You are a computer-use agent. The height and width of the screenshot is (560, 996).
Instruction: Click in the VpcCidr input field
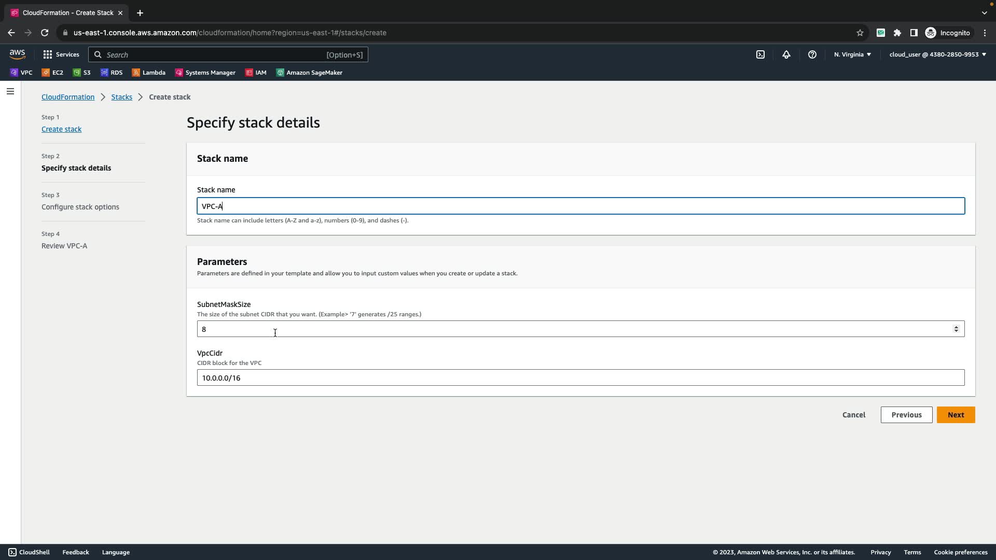(x=580, y=378)
